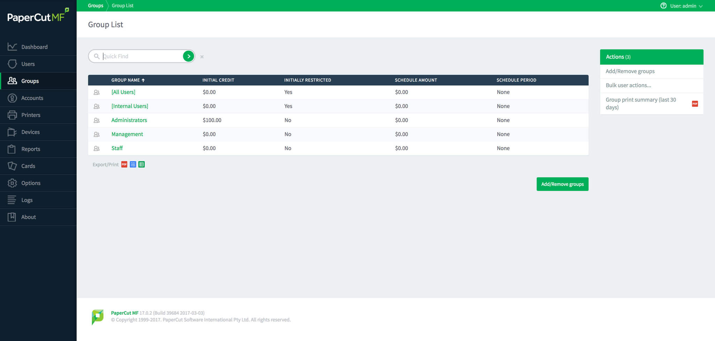Focus the Quick Find search field
The height and width of the screenshot is (341, 715).
point(141,56)
